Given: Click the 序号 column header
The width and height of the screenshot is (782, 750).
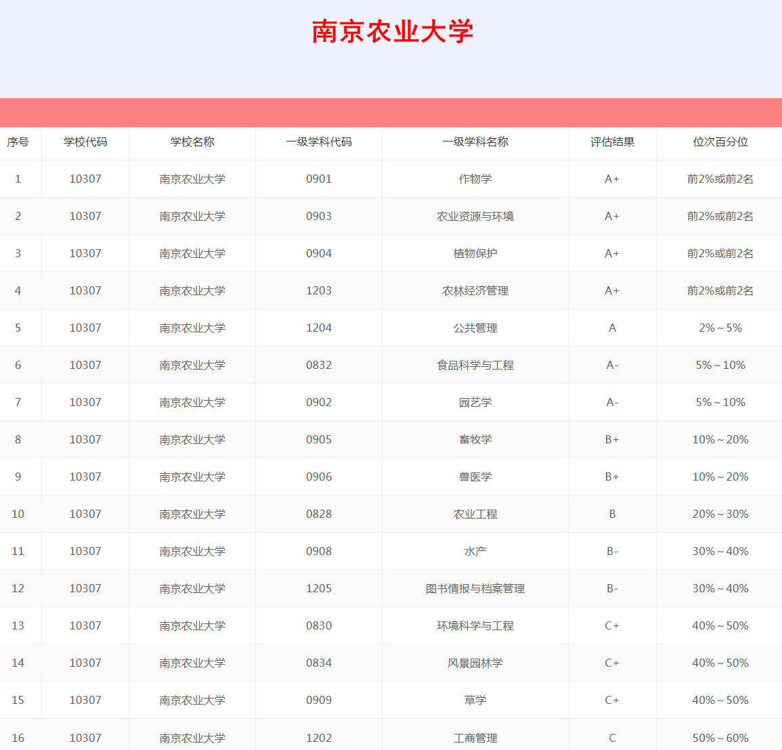Looking at the screenshot, I should (18, 142).
